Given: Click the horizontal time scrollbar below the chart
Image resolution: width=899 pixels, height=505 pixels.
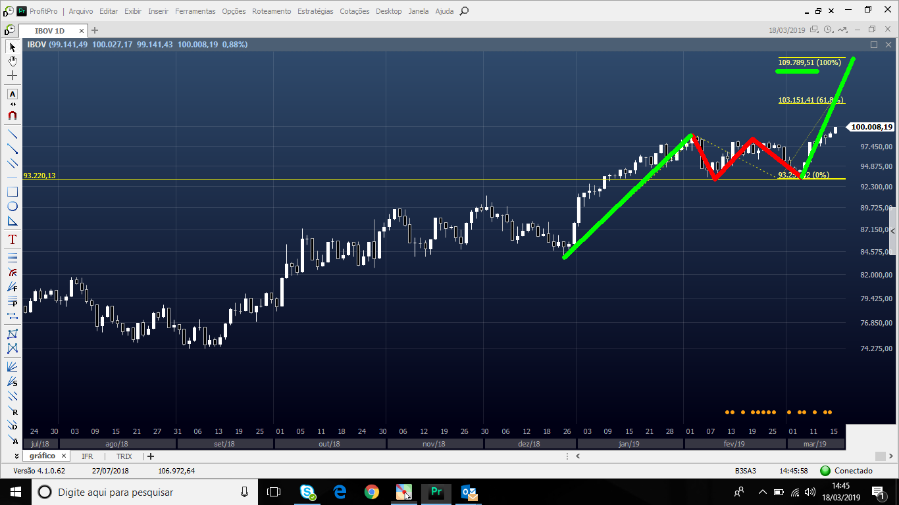Looking at the screenshot, I should (x=724, y=456).
